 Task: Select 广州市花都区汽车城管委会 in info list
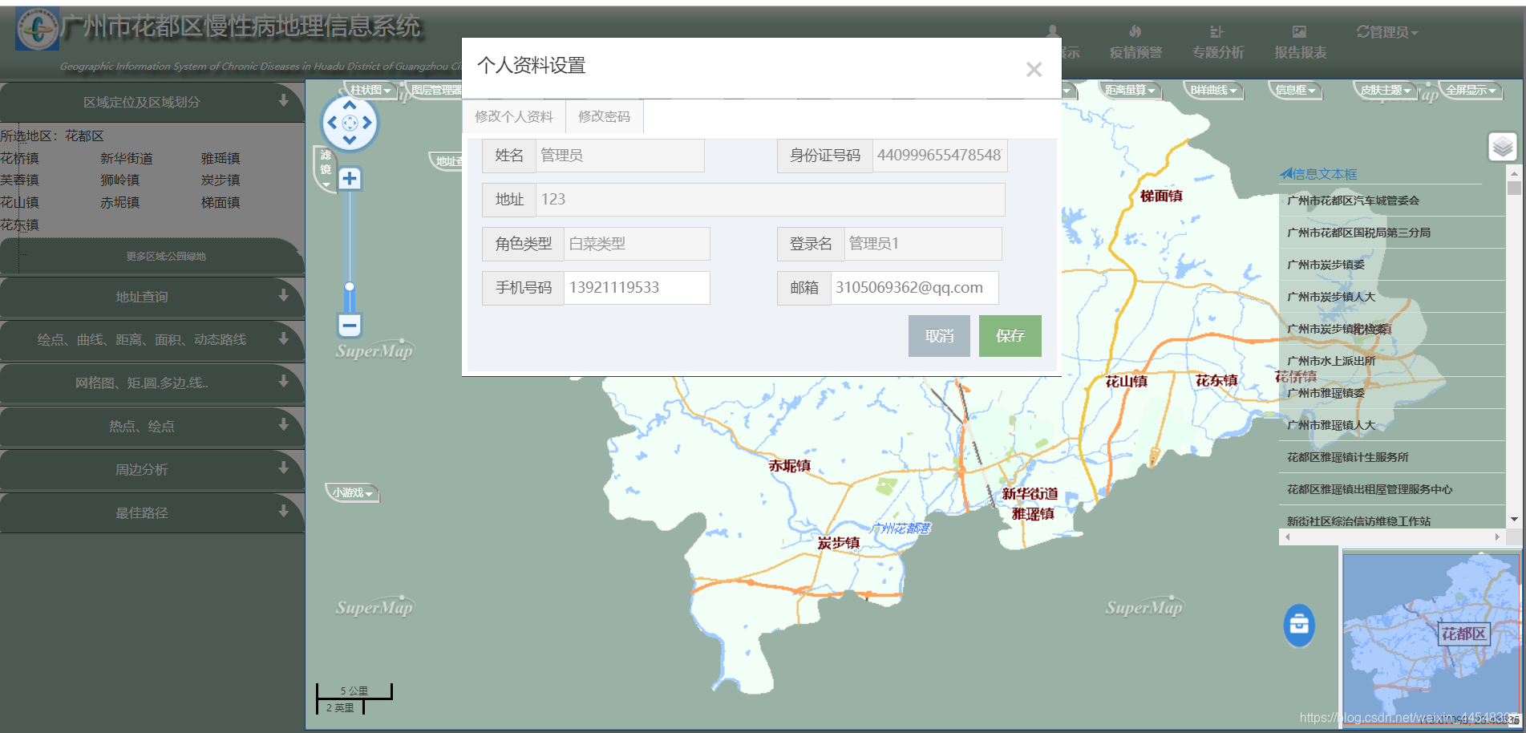point(1353,200)
